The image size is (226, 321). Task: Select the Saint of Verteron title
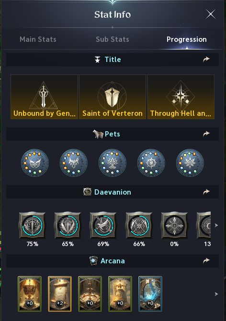coord(113,97)
